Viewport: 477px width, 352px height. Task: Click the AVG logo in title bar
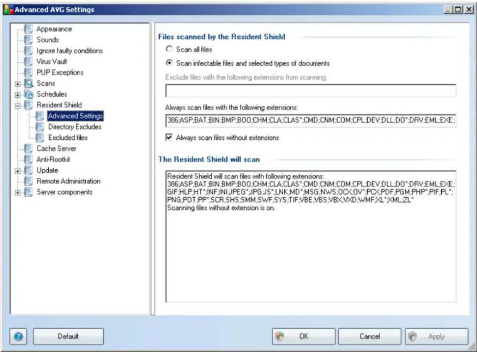point(8,9)
